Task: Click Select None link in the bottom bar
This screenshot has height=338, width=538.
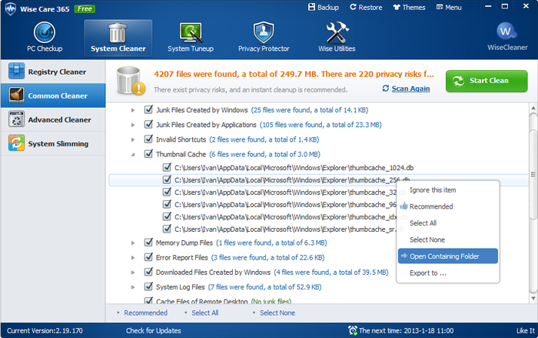Action: coord(277,313)
